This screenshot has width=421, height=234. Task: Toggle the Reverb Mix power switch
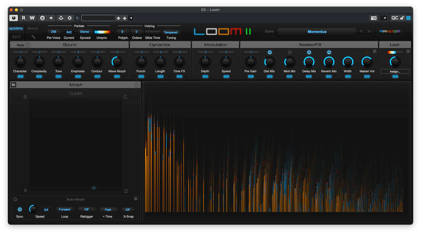pyautogui.click(x=329, y=52)
